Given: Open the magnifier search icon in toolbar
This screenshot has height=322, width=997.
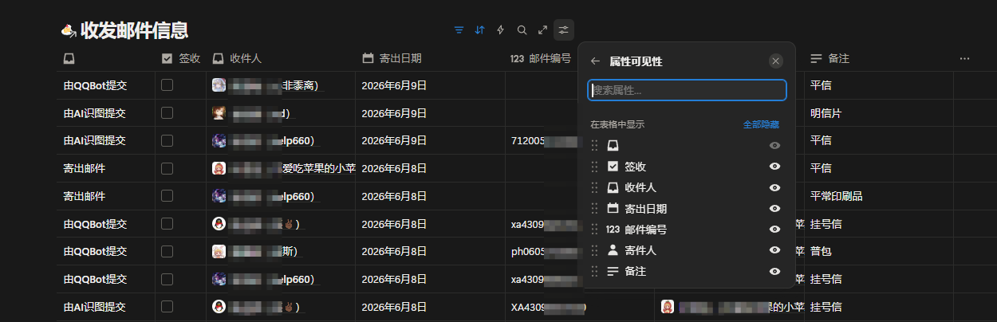Looking at the screenshot, I should click(x=522, y=30).
